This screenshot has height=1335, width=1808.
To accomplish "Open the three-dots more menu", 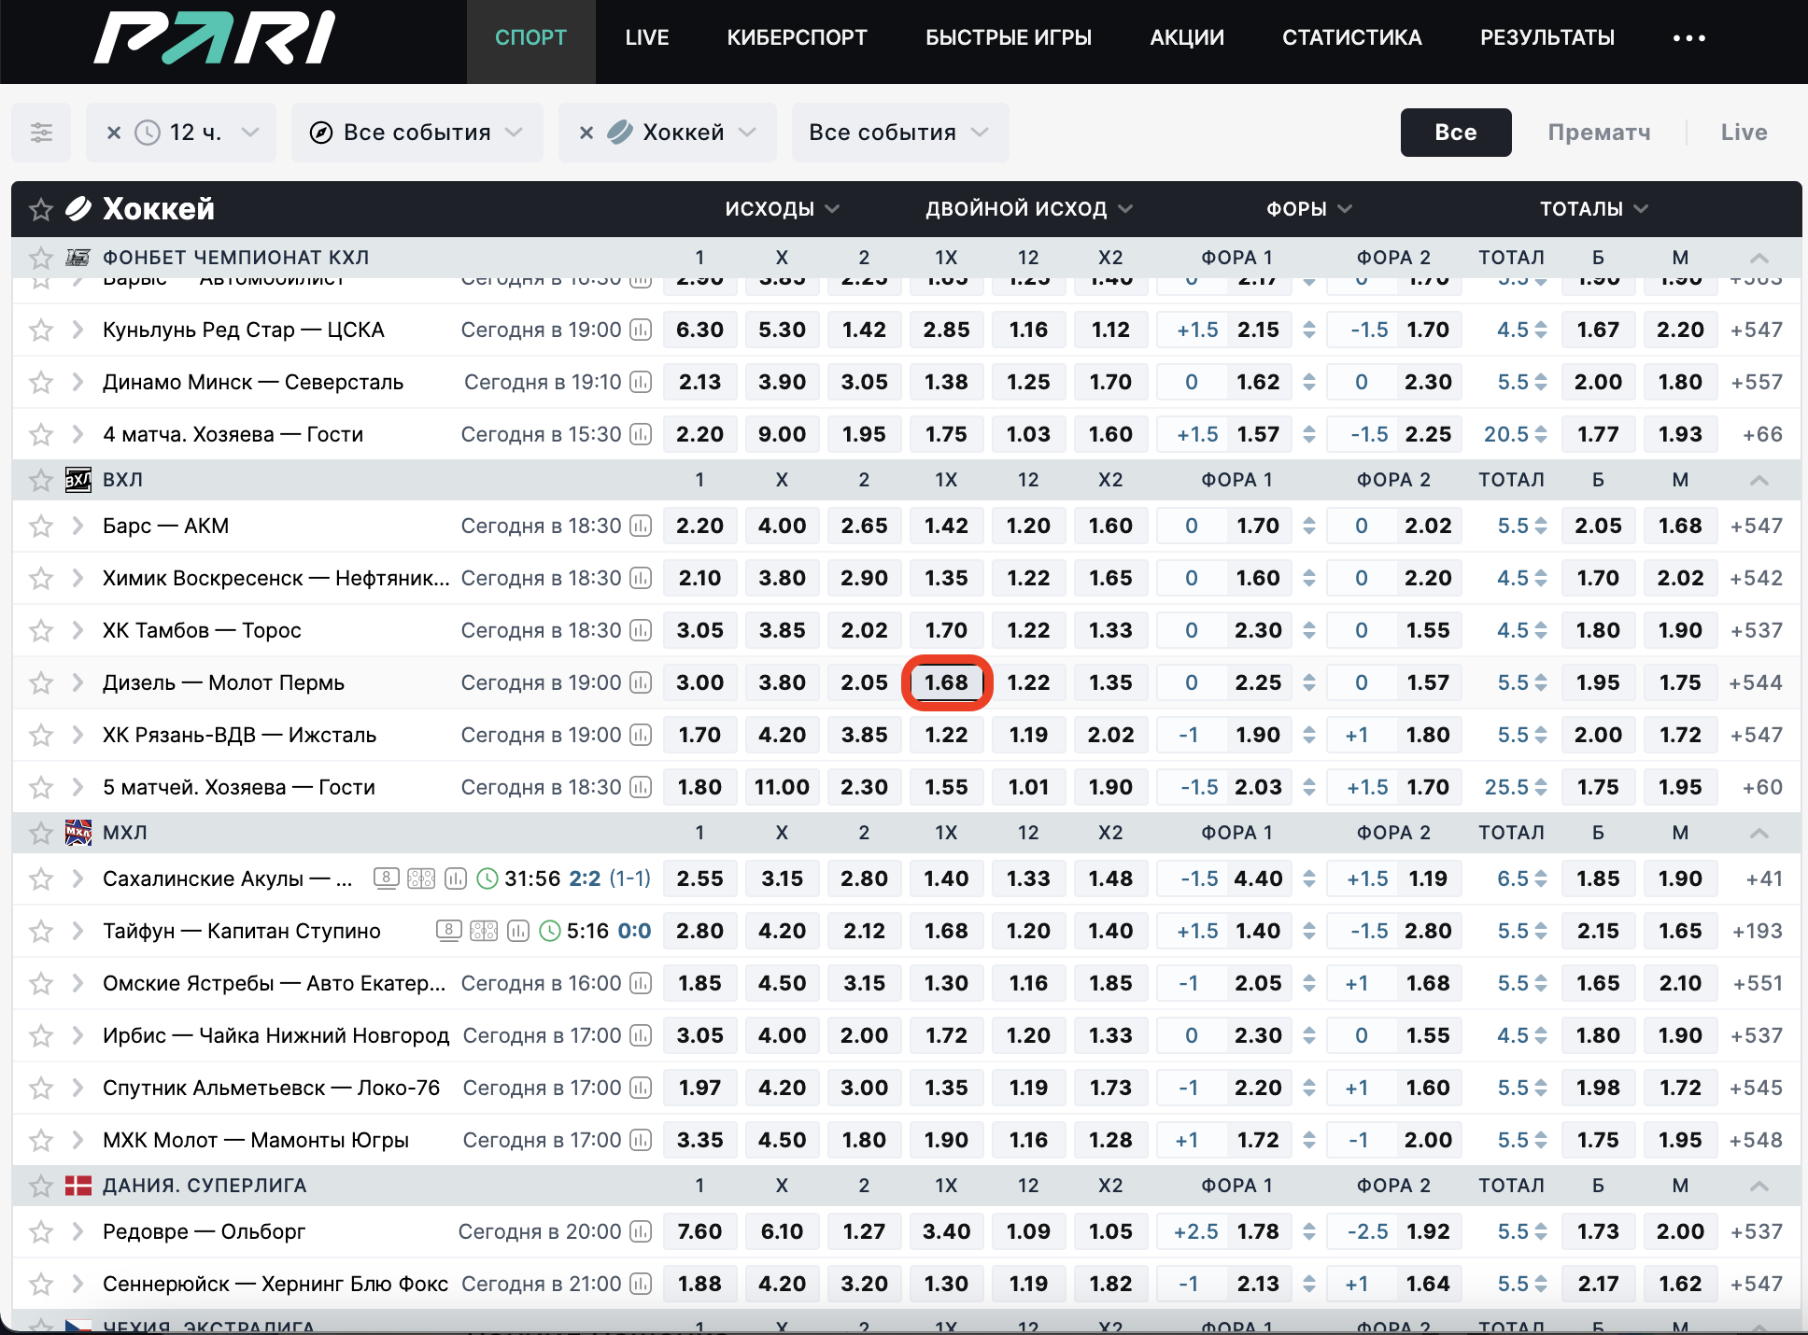I will (1688, 38).
